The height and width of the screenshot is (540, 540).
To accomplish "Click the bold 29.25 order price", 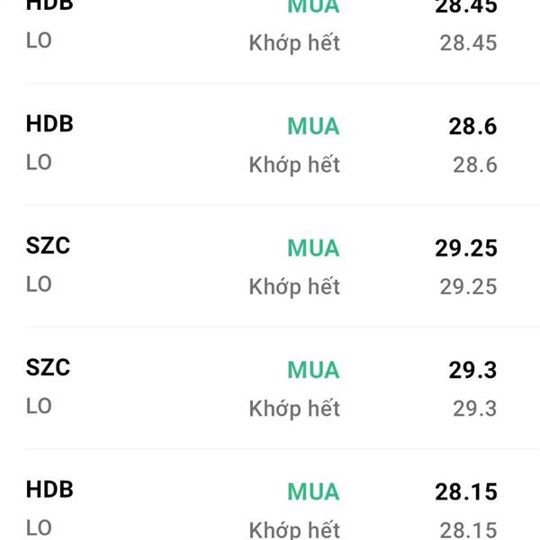I will pos(465,248).
